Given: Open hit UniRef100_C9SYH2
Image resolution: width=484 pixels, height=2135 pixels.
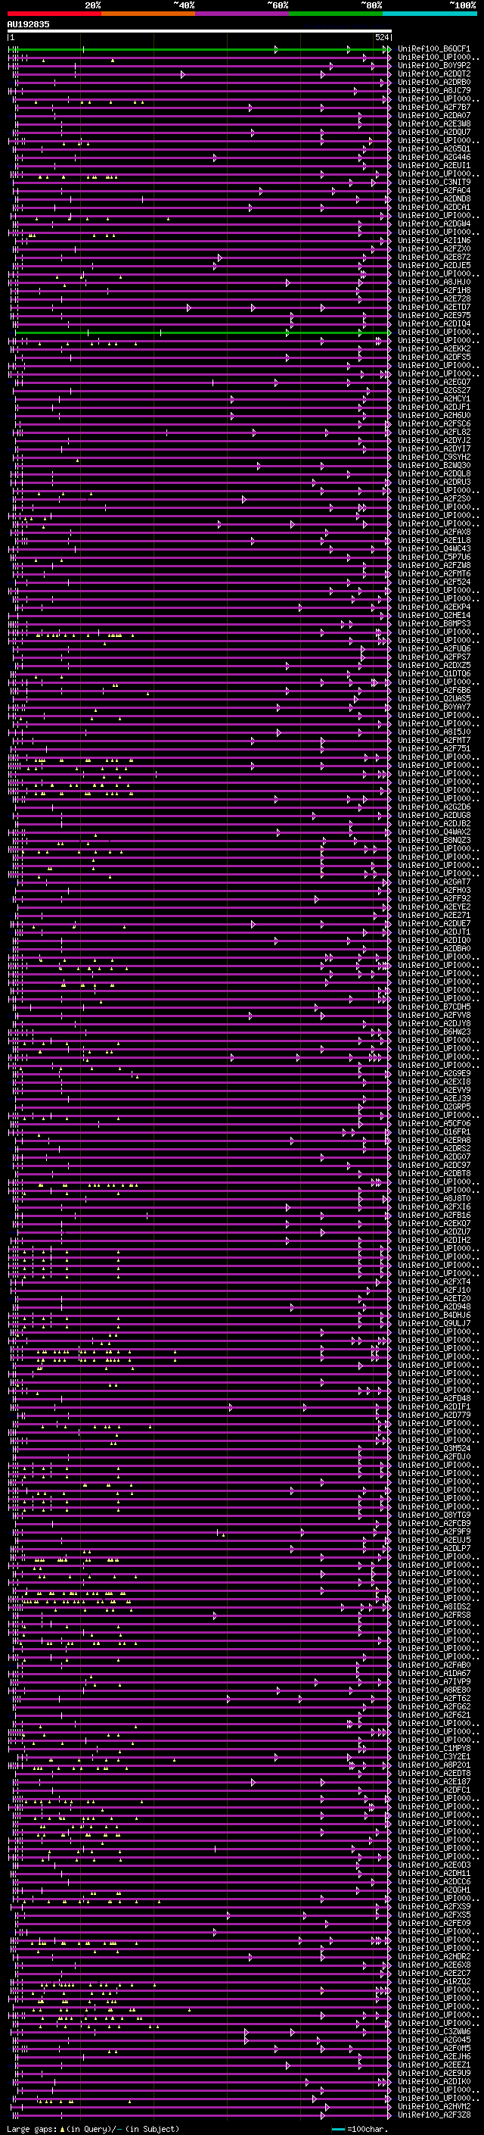Looking at the screenshot, I should (433, 457).
